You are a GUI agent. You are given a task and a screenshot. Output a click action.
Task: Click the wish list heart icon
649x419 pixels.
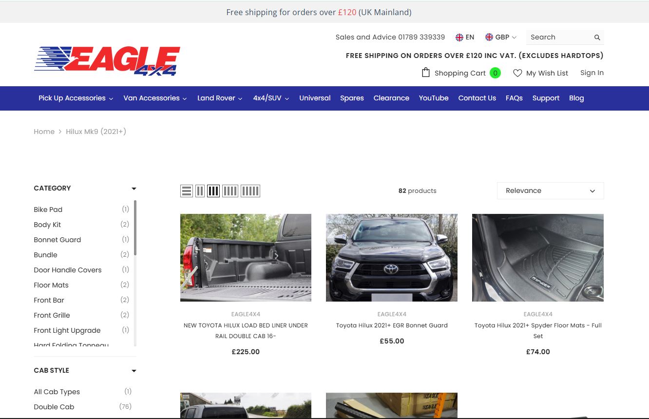pyautogui.click(x=517, y=73)
